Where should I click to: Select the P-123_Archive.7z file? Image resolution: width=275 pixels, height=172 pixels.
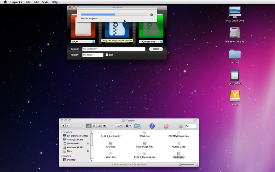pyautogui.click(x=111, y=135)
